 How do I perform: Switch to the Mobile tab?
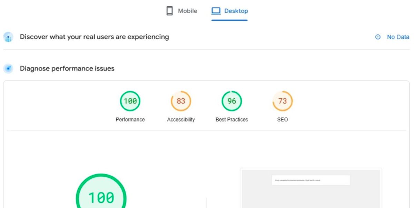(x=181, y=11)
